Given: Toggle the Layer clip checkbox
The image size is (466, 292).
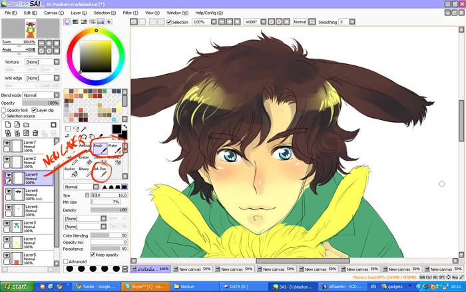Looking at the screenshot, I should [35, 110].
